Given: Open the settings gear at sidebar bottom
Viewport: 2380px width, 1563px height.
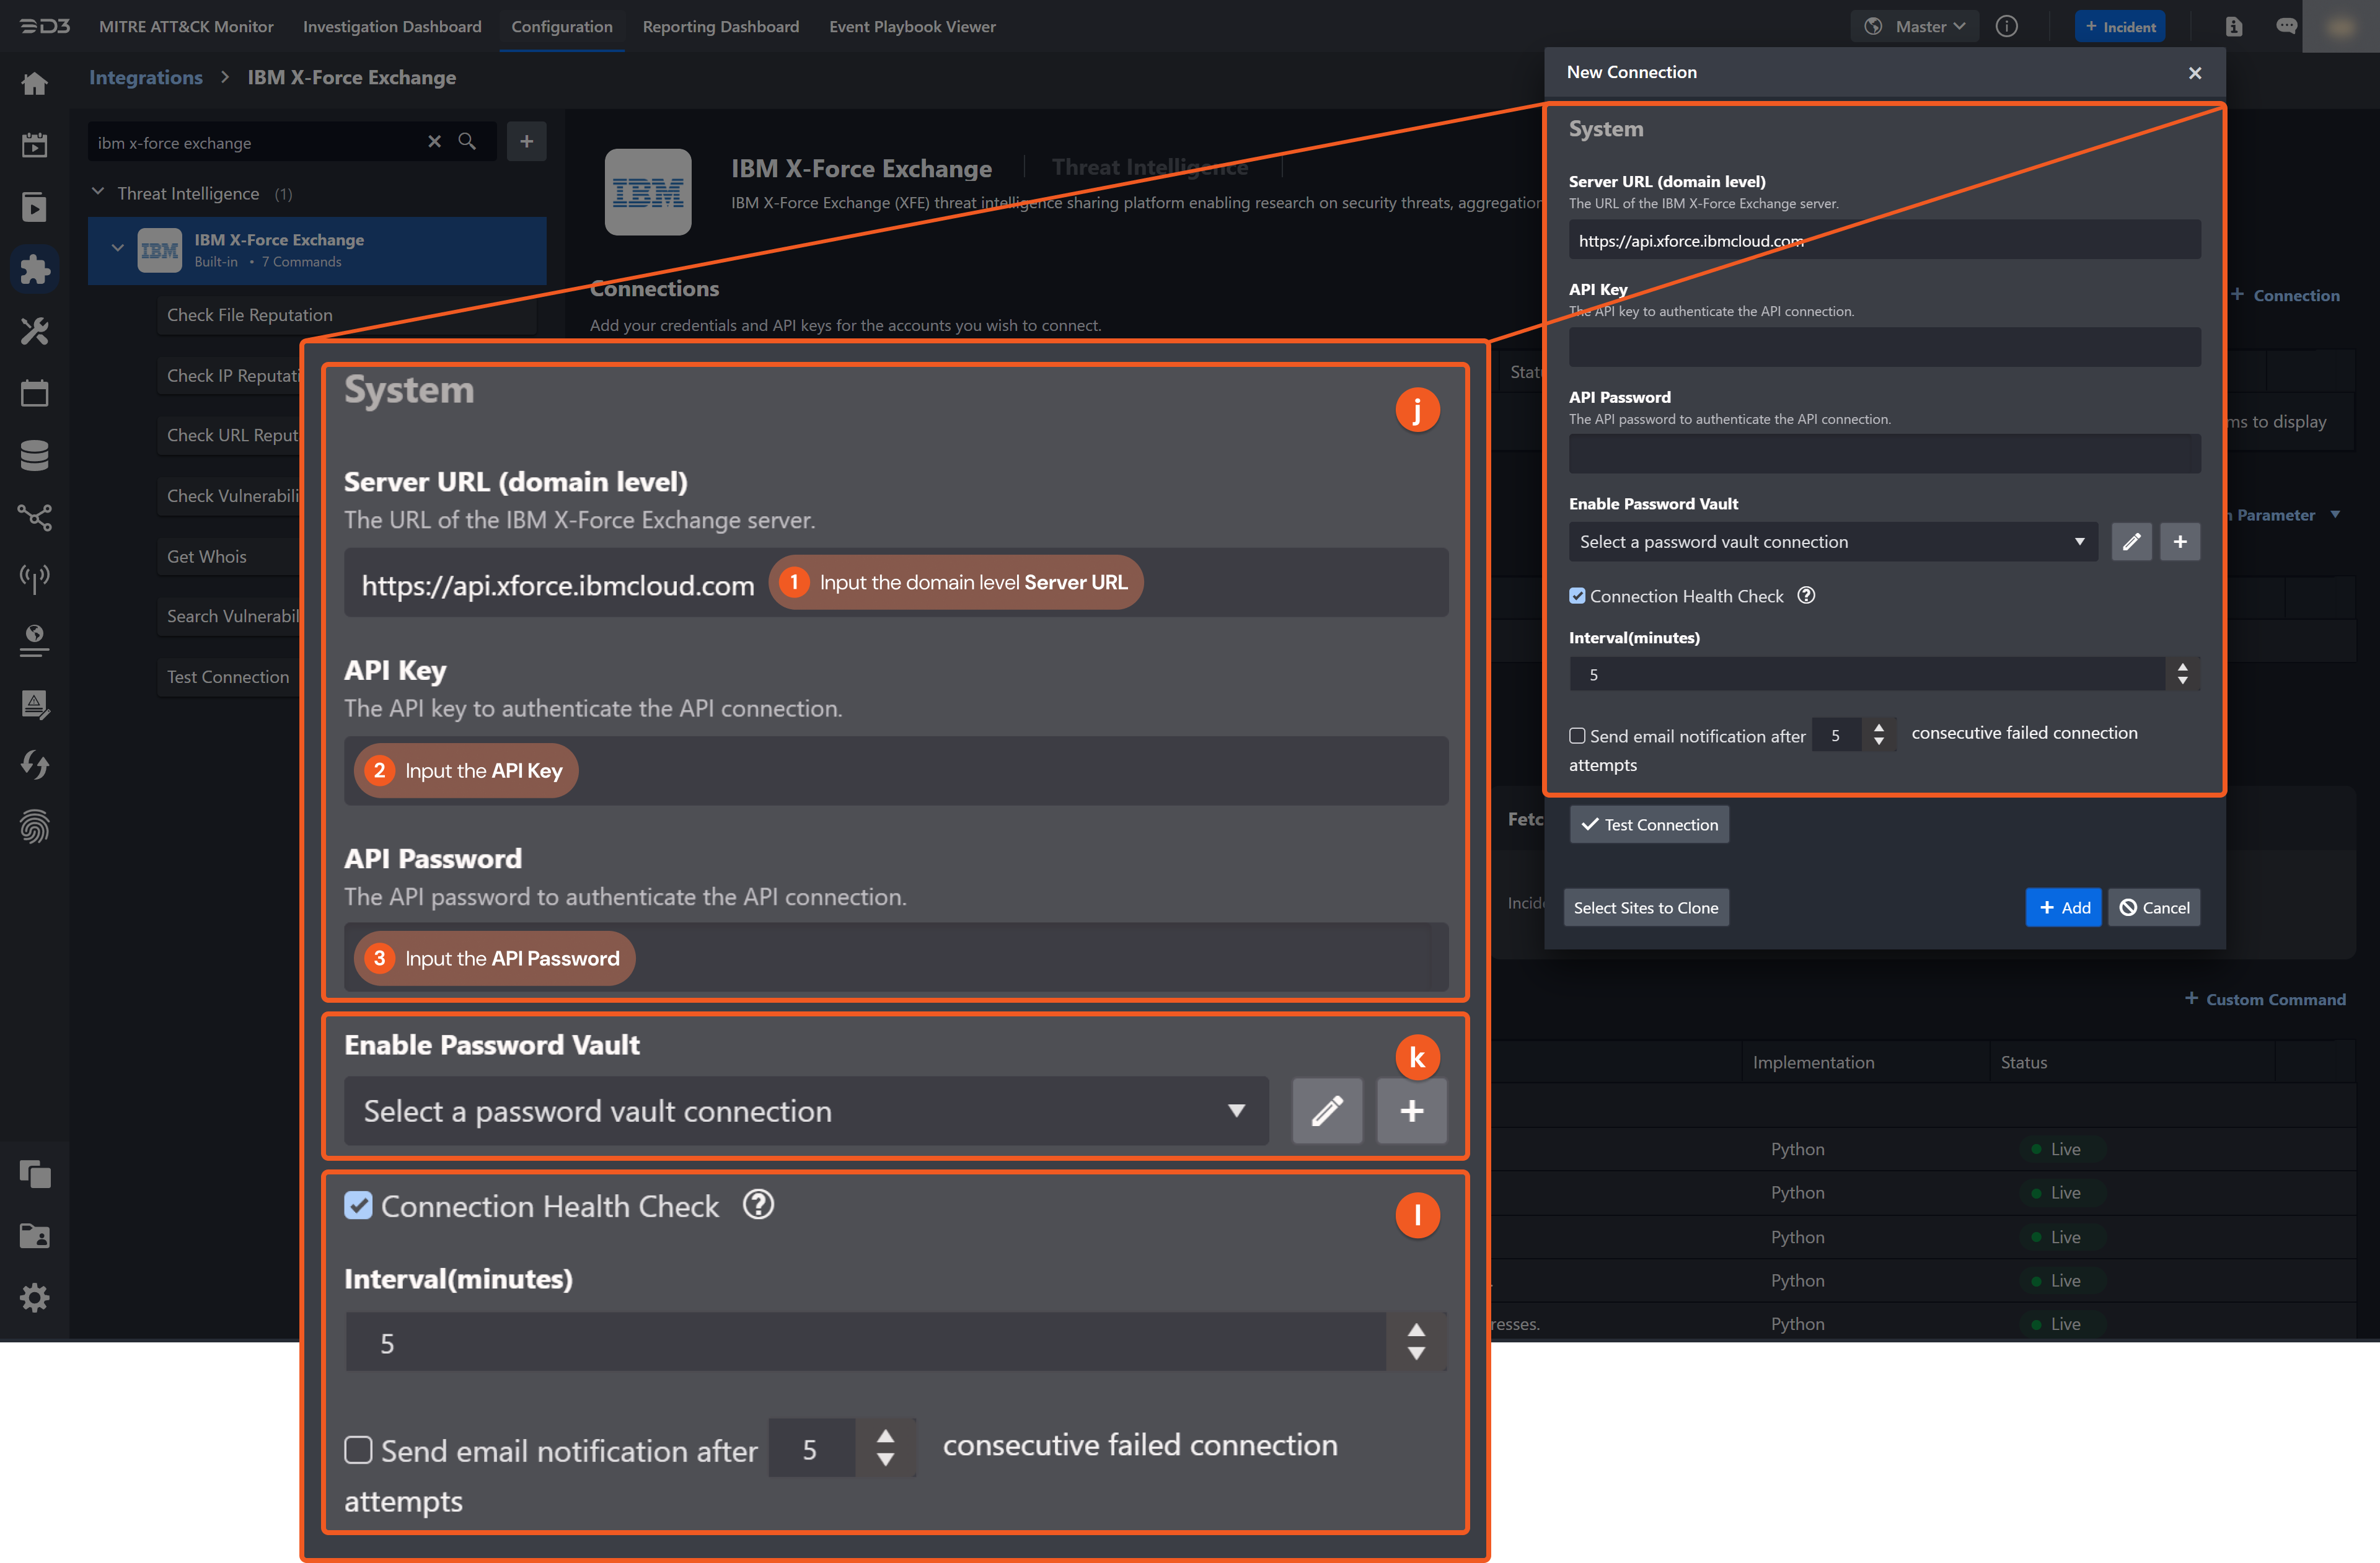Looking at the screenshot, I should 35,1297.
